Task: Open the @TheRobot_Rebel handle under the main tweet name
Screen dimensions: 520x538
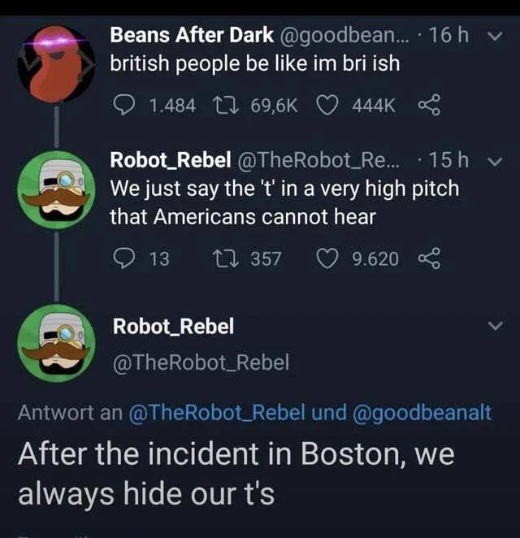Action: click(x=201, y=362)
